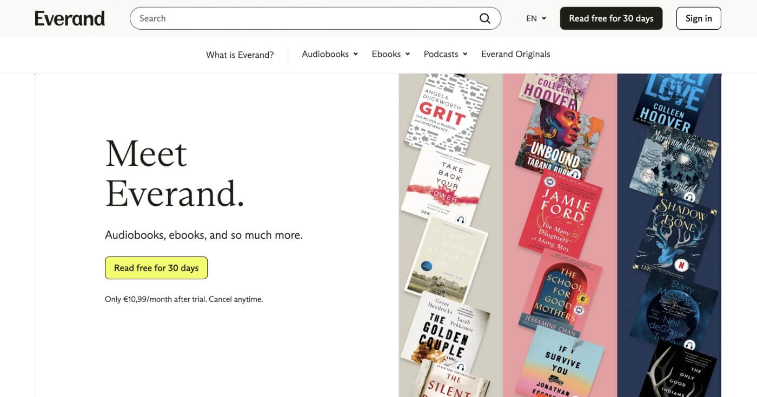The width and height of the screenshot is (757, 397).
Task: Expand the Ebooks menu
Action: tap(390, 54)
